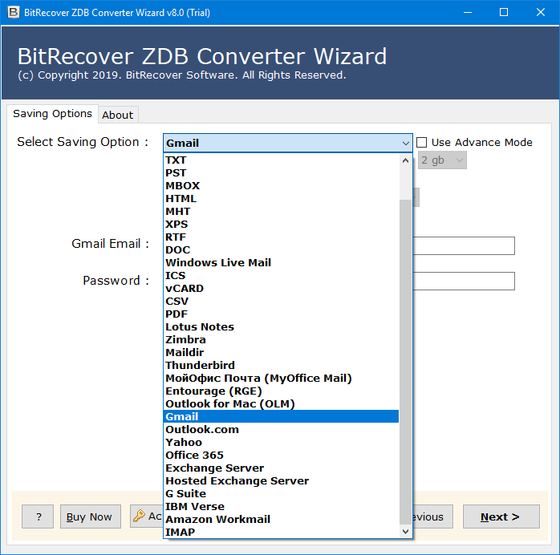Select Outlook for Mac (OLM)
560x555 pixels.
pos(281,404)
